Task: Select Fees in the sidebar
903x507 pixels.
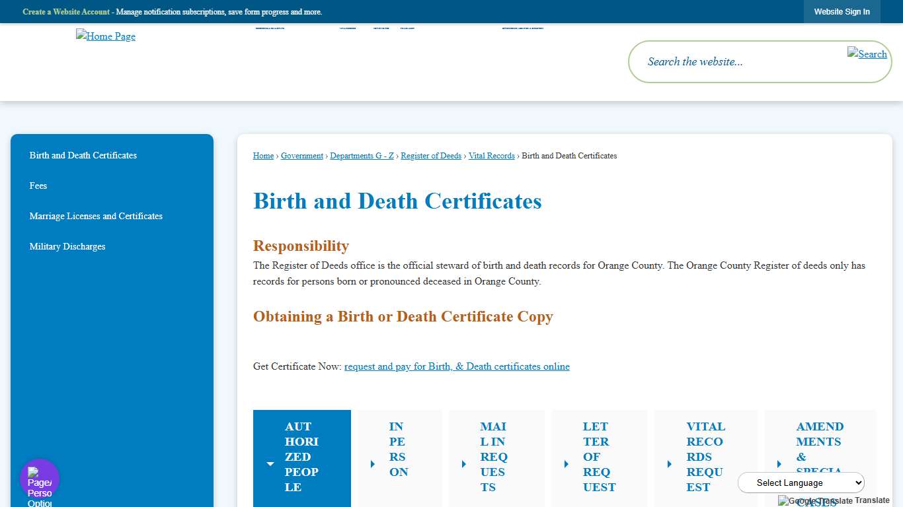Action: coord(38,186)
